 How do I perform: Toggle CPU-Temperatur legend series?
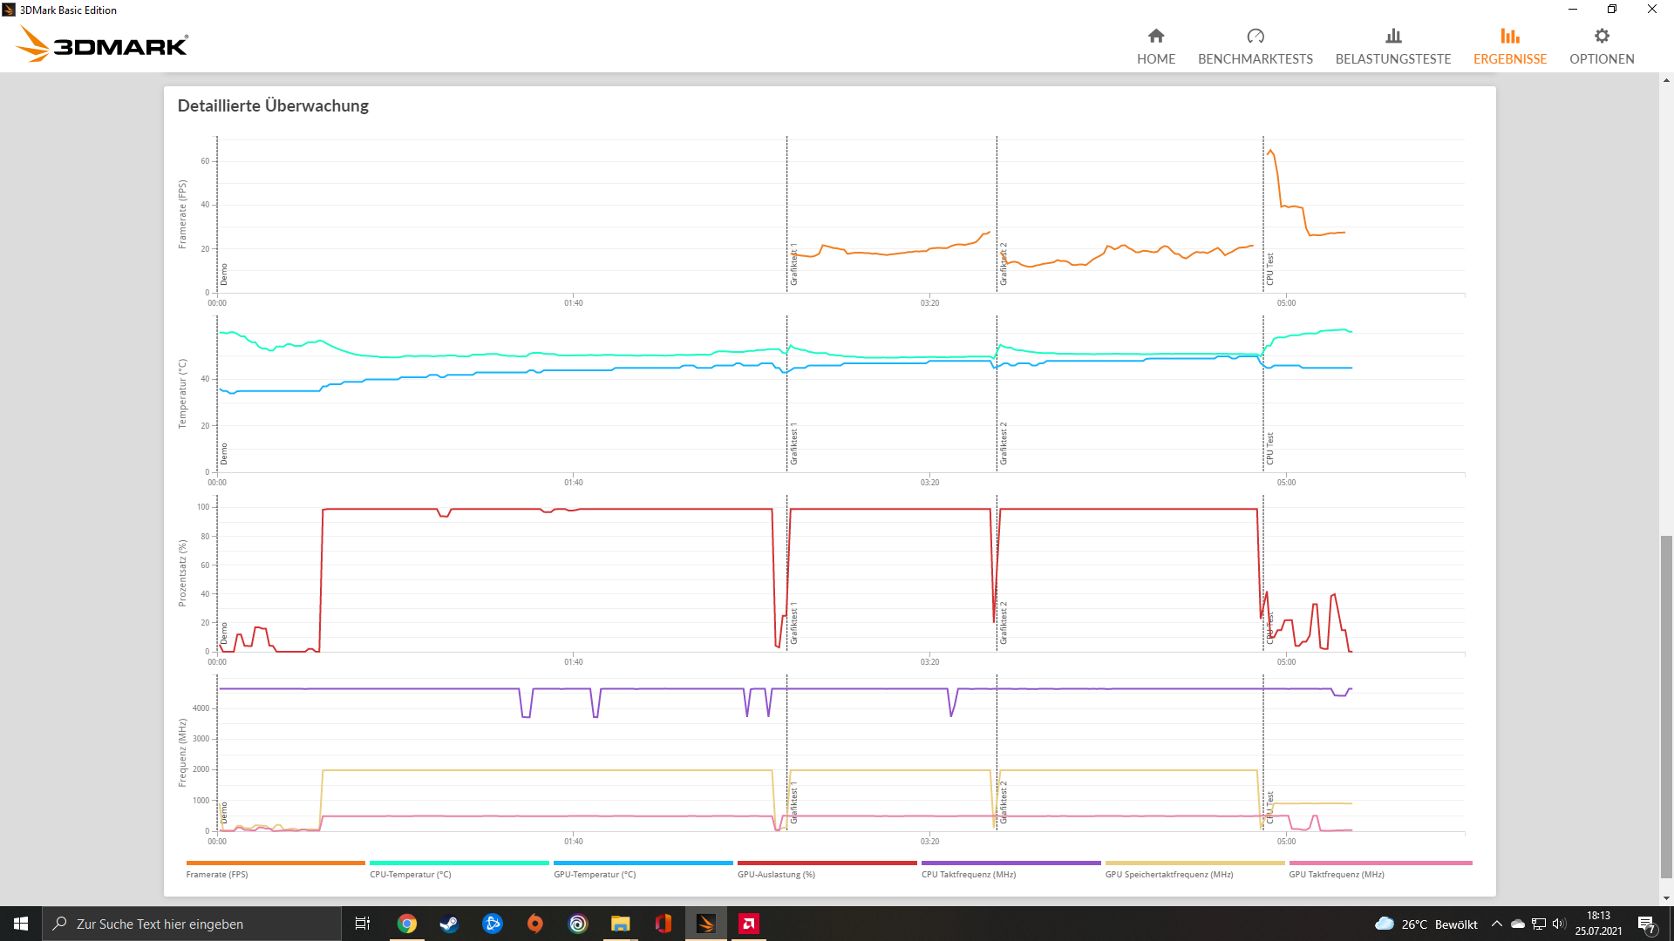[x=410, y=874]
